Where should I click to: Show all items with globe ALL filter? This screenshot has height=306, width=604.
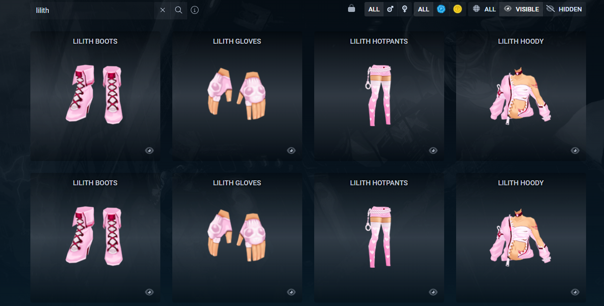[484, 9]
